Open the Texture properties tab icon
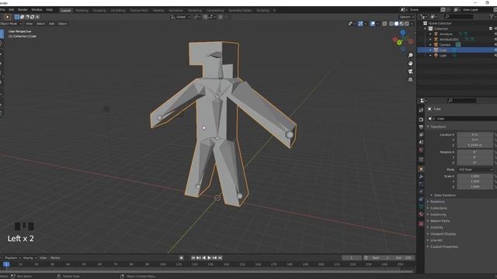Screen dimensions: 497x279 pyautogui.click(x=421, y=224)
